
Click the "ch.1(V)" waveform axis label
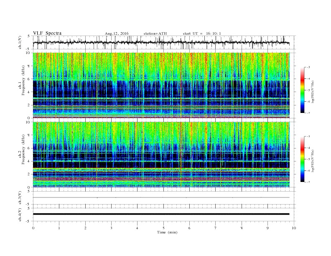[20, 42]
